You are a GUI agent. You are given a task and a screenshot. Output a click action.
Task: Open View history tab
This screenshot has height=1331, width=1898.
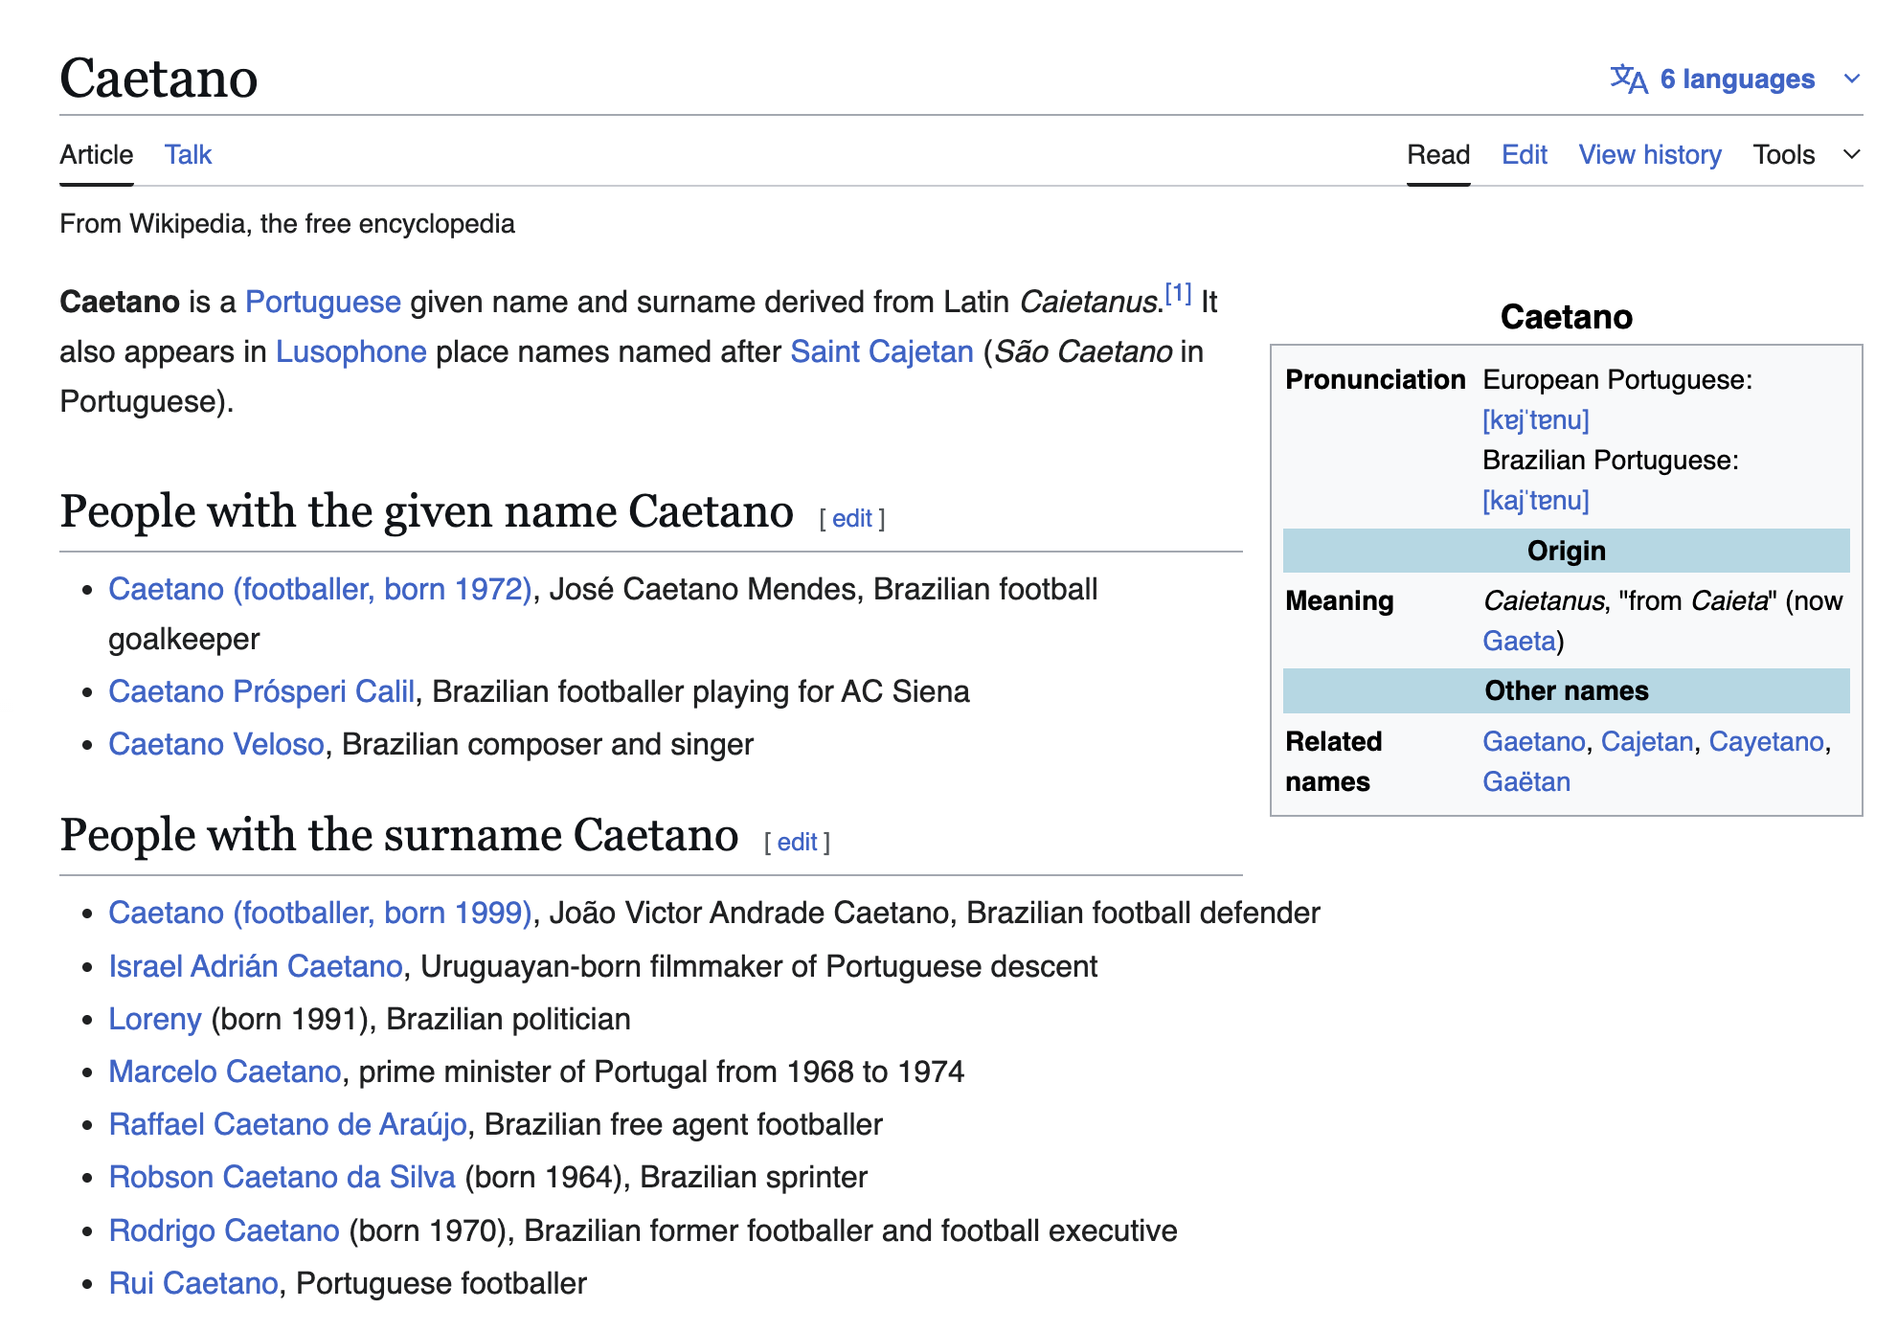click(1649, 154)
